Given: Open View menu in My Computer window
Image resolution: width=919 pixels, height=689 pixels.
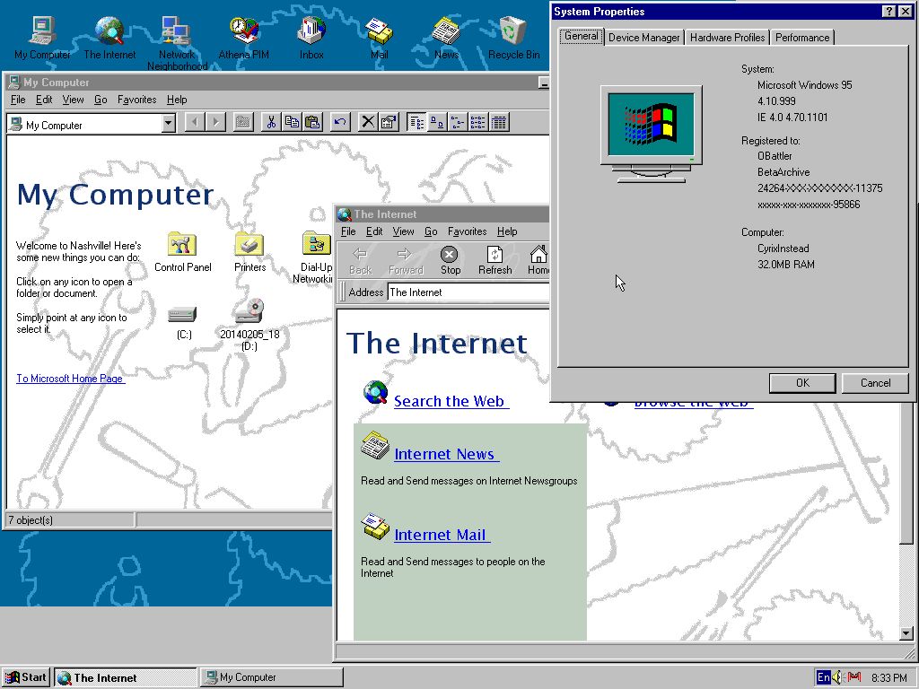Looking at the screenshot, I should (73, 100).
